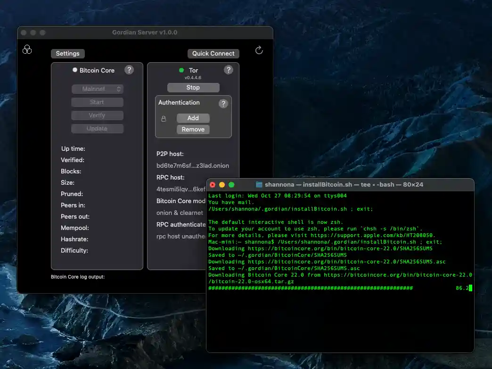
Task: Expand the Mainnet network dropdown
Action: [97, 89]
